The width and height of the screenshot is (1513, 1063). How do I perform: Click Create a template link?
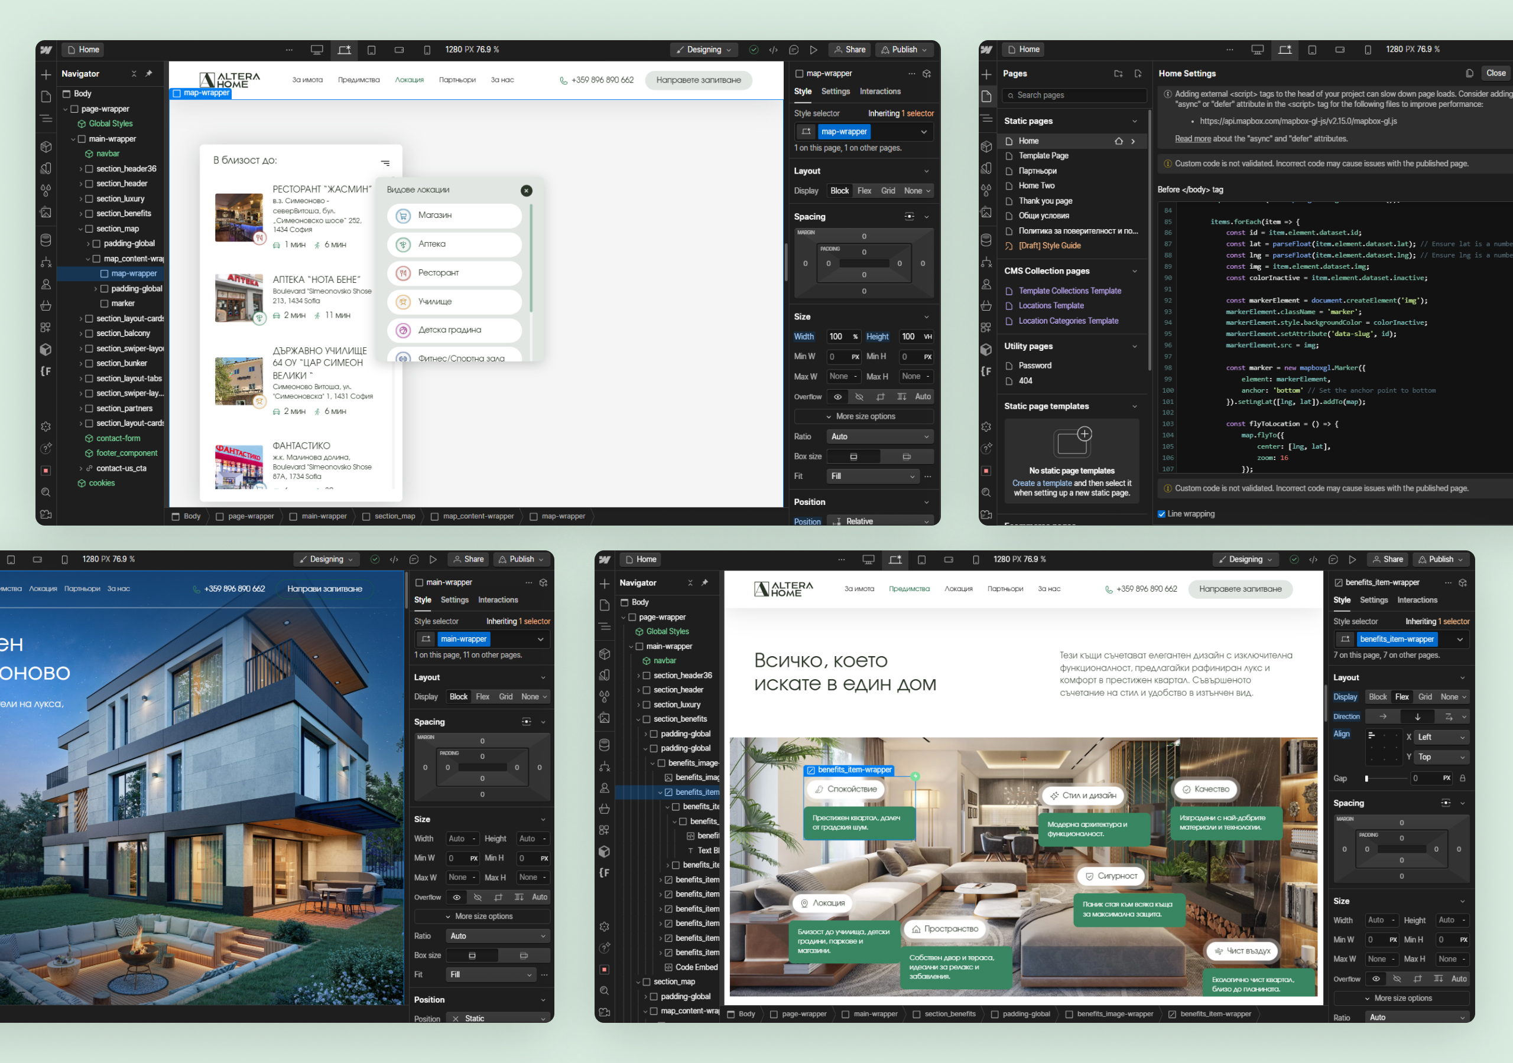(x=1042, y=484)
